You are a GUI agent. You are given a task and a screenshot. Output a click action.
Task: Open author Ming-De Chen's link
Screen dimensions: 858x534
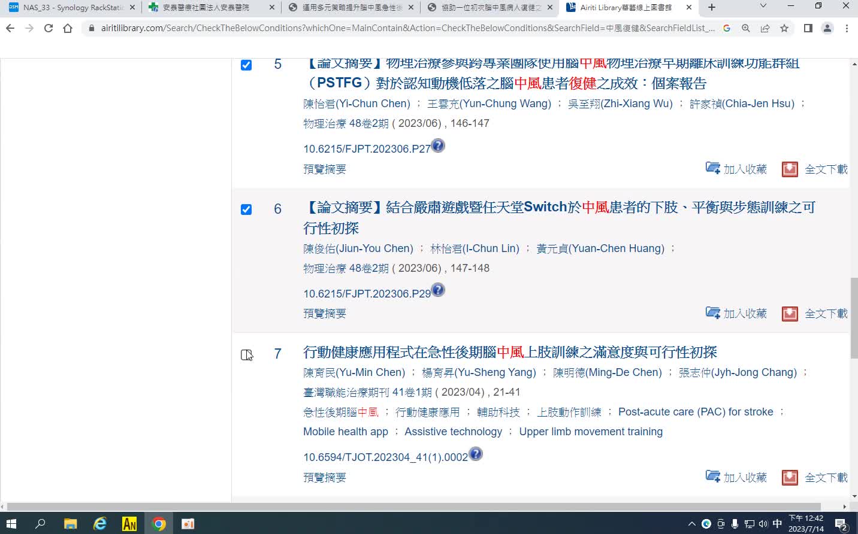pyautogui.click(x=608, y=372)
